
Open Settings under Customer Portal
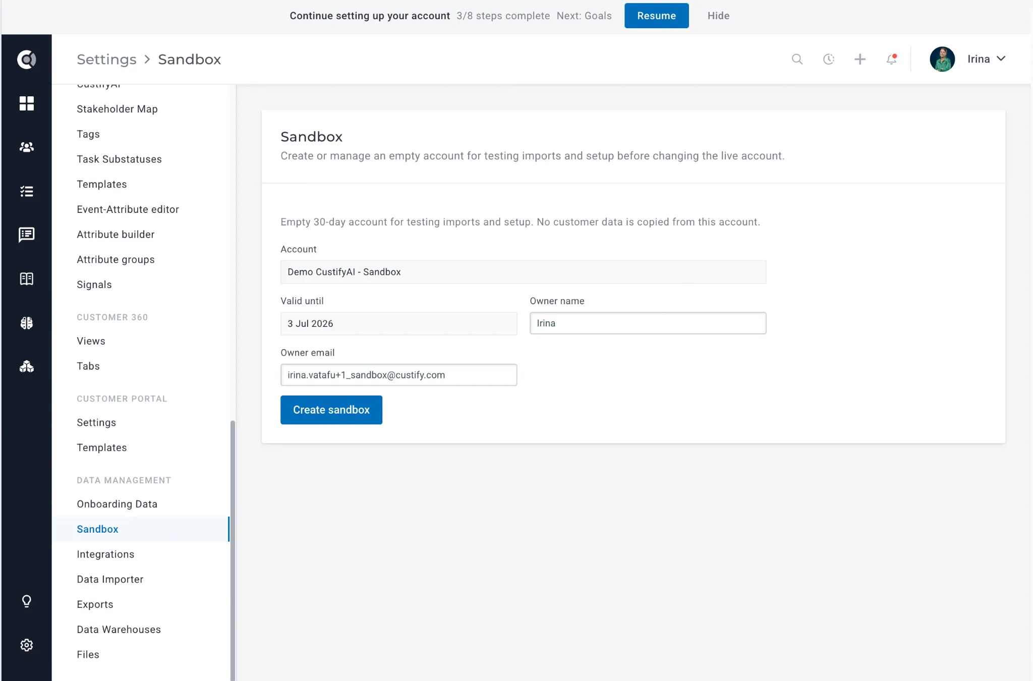pyautogui.click(x=96, y=423)
